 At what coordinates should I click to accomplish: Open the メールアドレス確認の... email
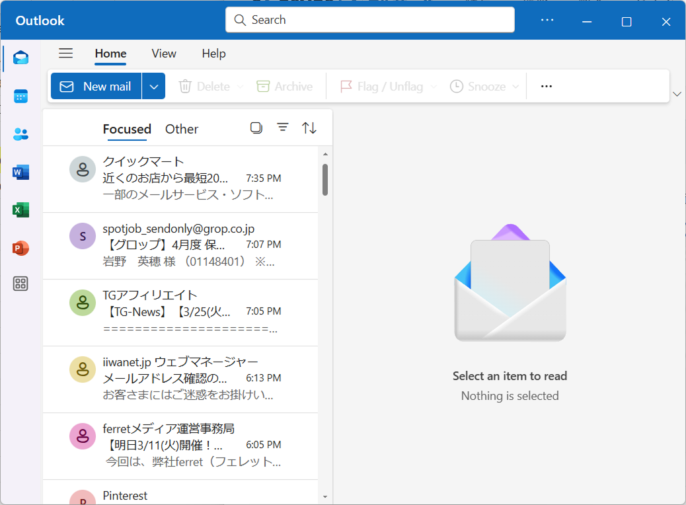[x=180, y=379]
